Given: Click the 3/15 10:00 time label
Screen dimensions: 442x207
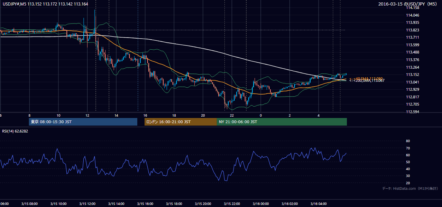Looking at the screenshot, I should click(x=58, y=204).
